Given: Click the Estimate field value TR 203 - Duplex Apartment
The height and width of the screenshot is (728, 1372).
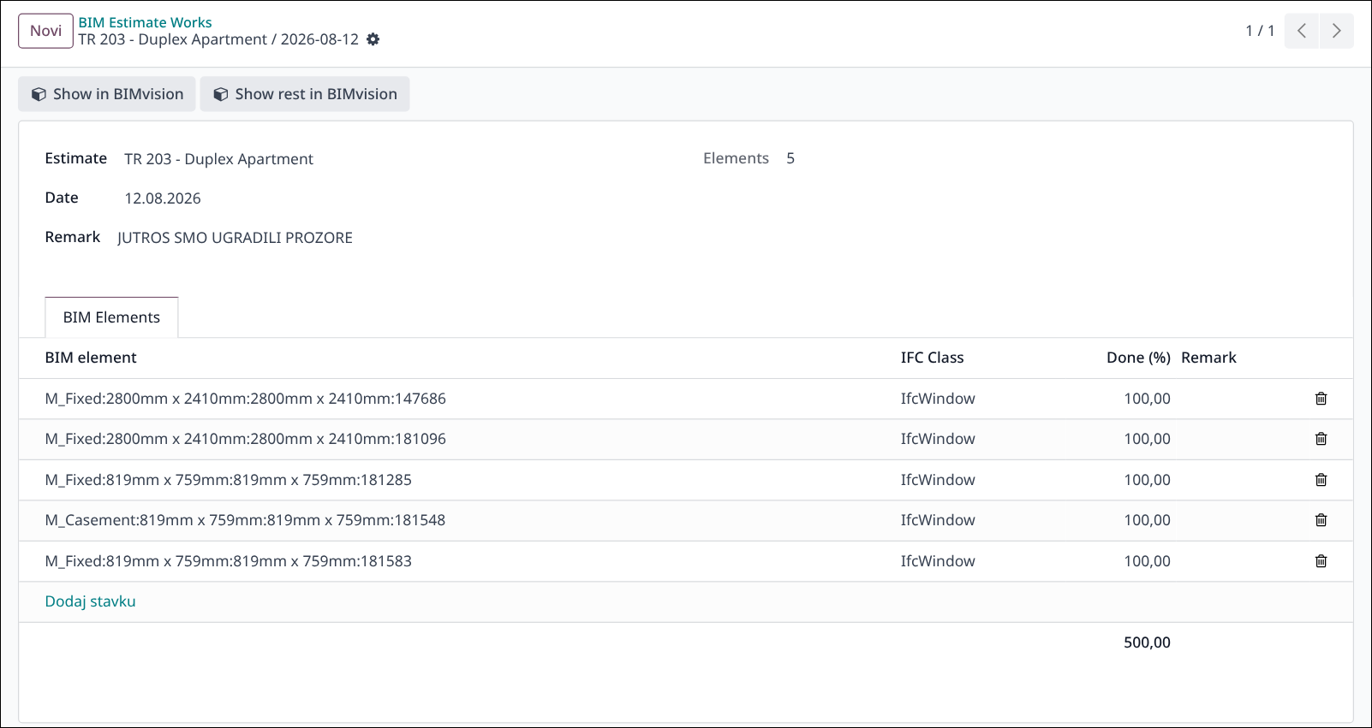Looking at the screenshot, I should point(219,159).
